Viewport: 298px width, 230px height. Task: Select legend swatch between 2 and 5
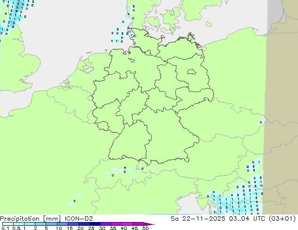[x=40, y=224]
